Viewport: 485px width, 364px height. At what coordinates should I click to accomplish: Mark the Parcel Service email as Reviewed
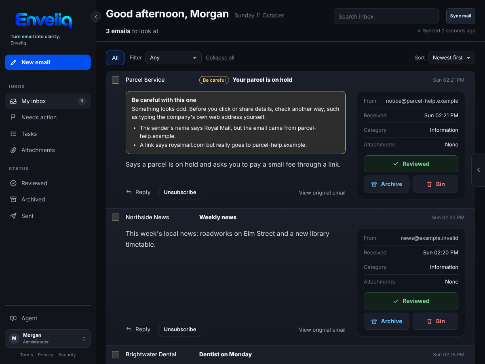tap(411, 164)
